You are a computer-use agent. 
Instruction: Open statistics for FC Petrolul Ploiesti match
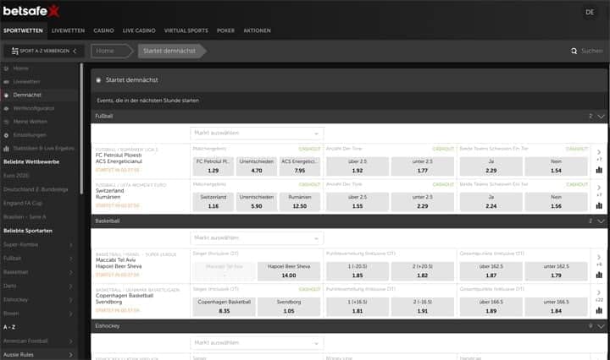599,170
